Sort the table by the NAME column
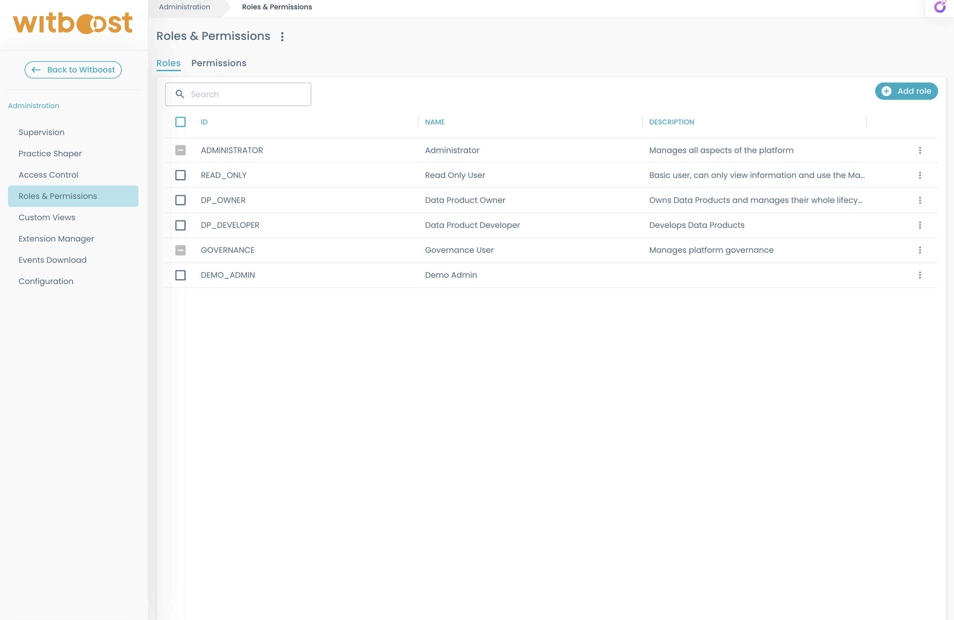 (434, 122)
